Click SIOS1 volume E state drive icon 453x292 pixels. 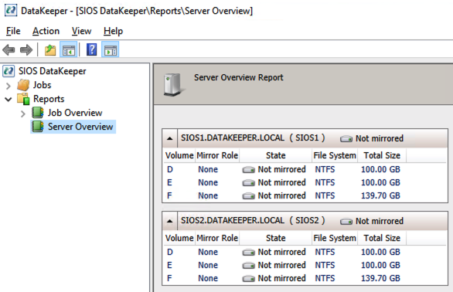point(248,183)
